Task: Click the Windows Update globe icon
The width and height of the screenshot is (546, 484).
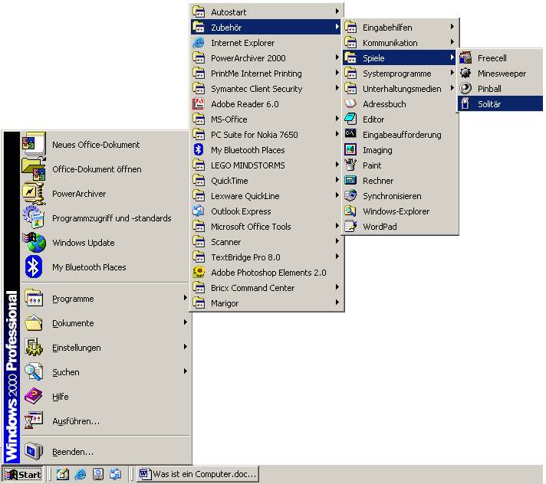Action: [x=34, y=242]
